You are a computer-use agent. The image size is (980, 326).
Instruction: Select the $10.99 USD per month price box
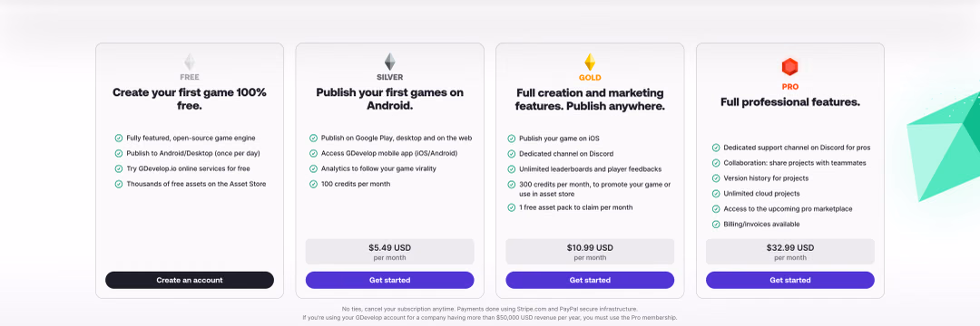click(x=590, y=252)
